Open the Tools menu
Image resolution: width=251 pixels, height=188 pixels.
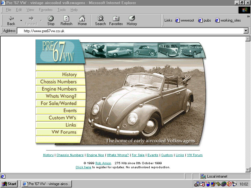(x=61, y=10)
